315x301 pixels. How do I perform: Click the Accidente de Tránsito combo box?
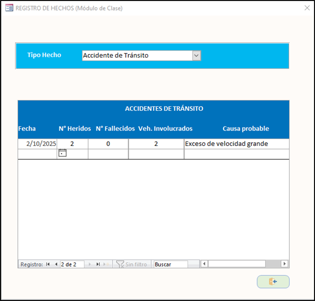click(x=136, y=56)
